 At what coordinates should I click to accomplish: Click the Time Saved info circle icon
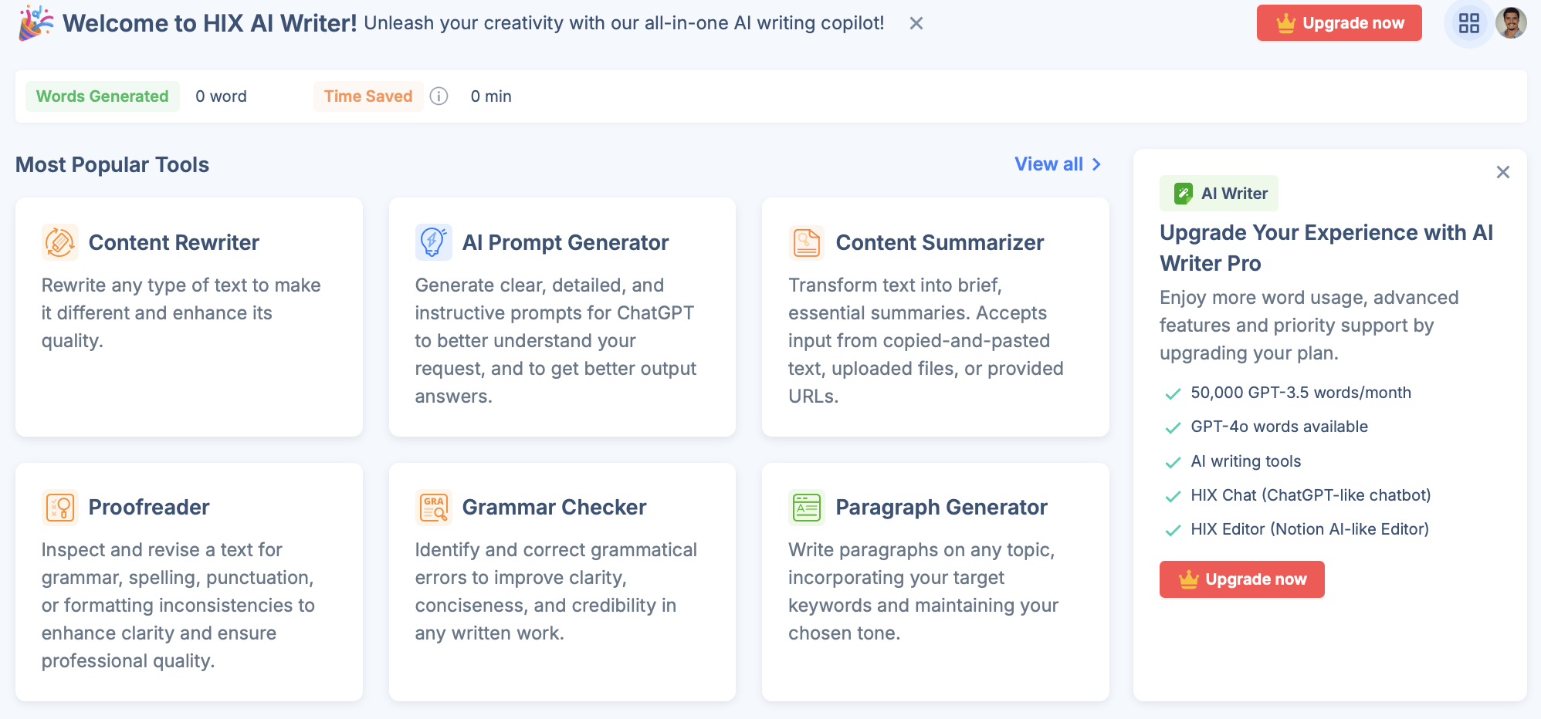point(439,96)
